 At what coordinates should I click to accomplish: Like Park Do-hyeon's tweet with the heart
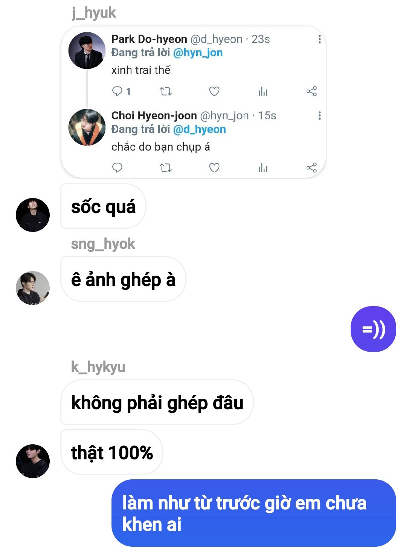point(214,91)
